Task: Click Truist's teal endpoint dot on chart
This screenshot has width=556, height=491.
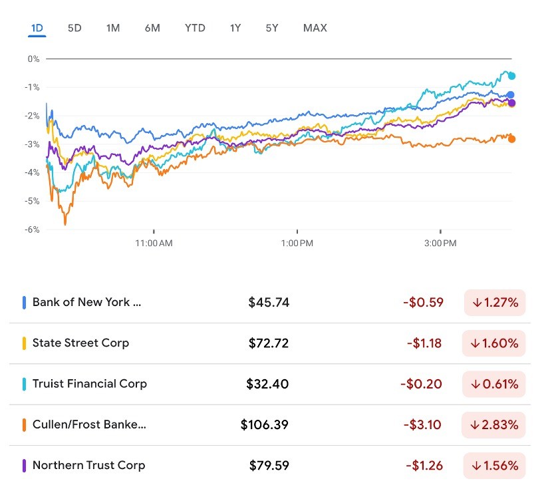Action: [511, 76]
